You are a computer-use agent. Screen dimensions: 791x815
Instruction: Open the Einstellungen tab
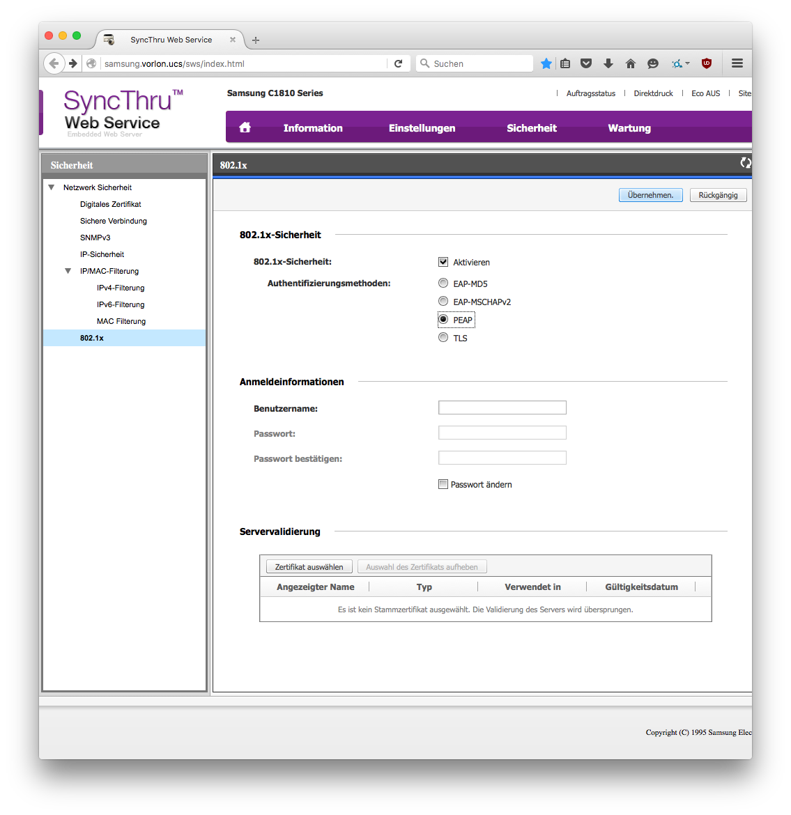click(x=422, y=128)
